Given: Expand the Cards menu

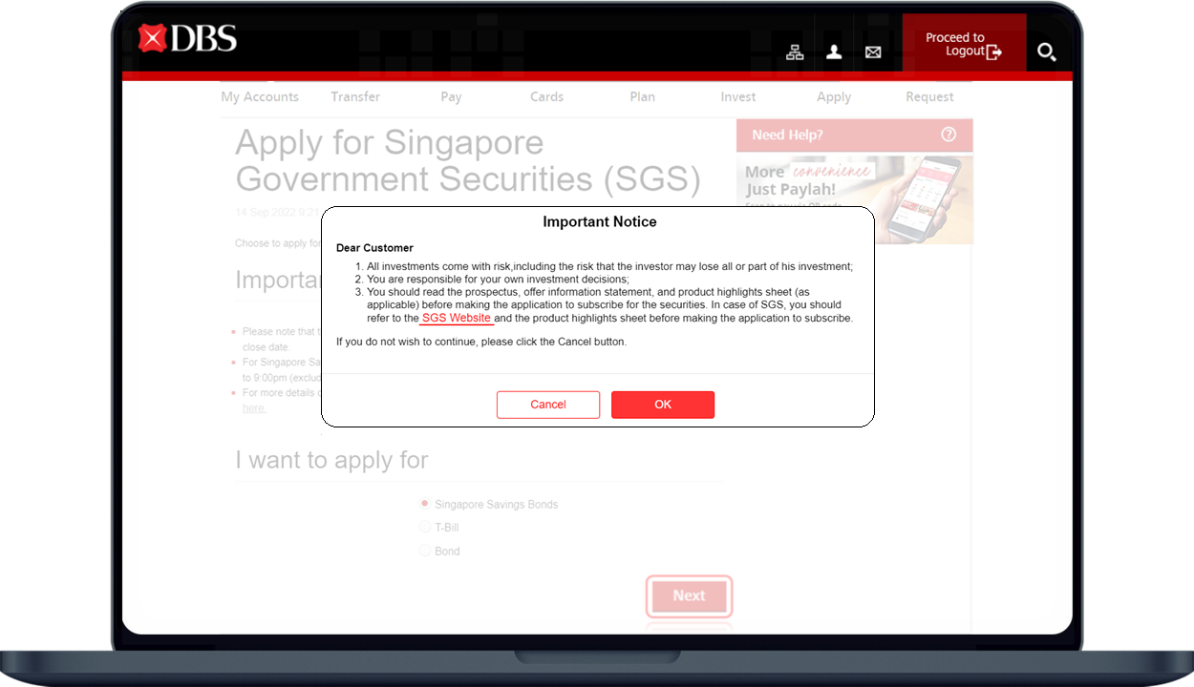Looking at the screenshot, I should point(547,96).
